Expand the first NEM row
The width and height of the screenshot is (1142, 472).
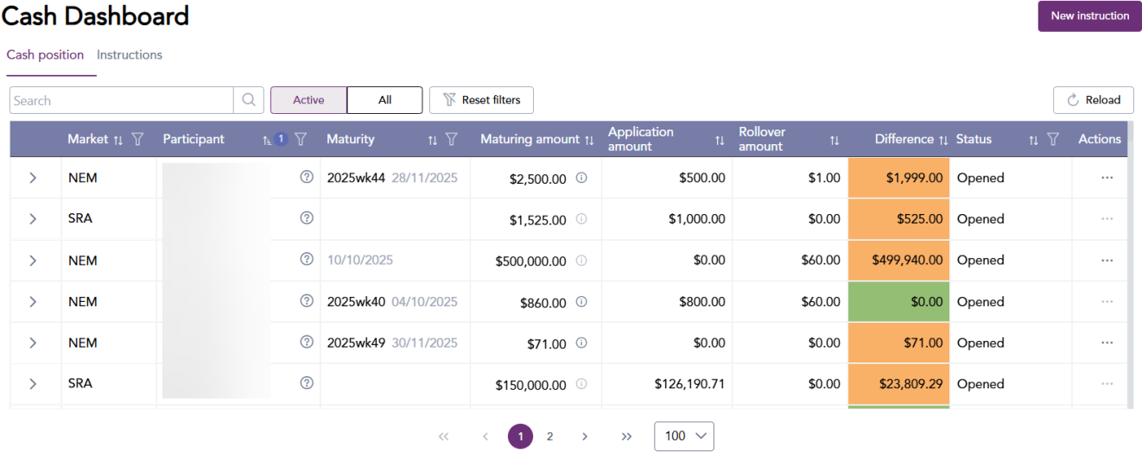point(33,178)
